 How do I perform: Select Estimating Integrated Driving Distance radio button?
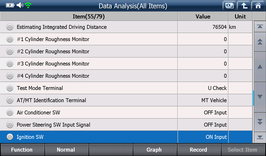click(x=10, y=27)
